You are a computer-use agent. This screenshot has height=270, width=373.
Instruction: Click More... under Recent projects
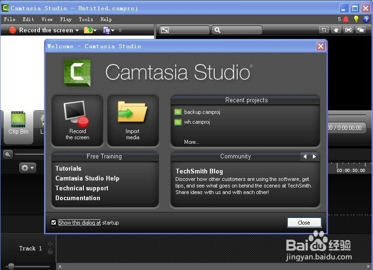tap(192, 142)
